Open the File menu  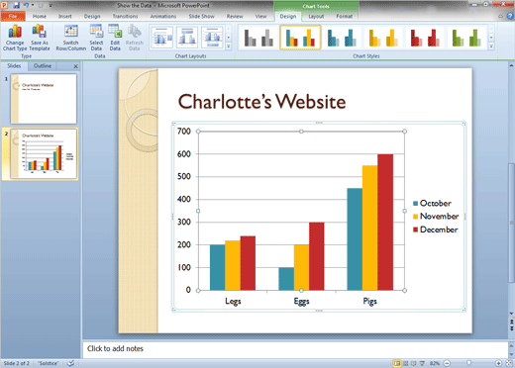coord(13,16)
